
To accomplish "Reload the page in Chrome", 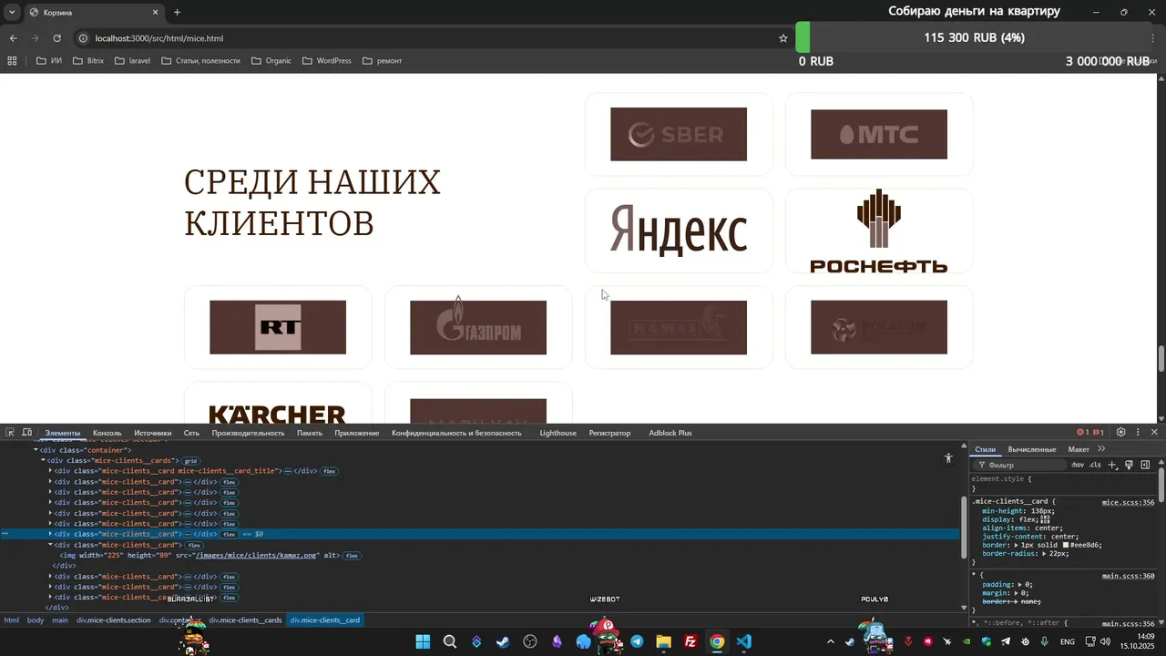I will [56, 38].
